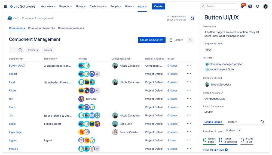This screenshot has height=155, width=272.
Task: Click the refresh icon in Linked issues panel
Action: click(x=262, y=122)
